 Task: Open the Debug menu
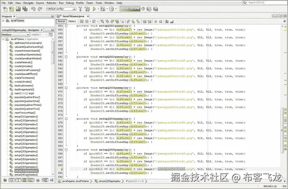point(70,3)
